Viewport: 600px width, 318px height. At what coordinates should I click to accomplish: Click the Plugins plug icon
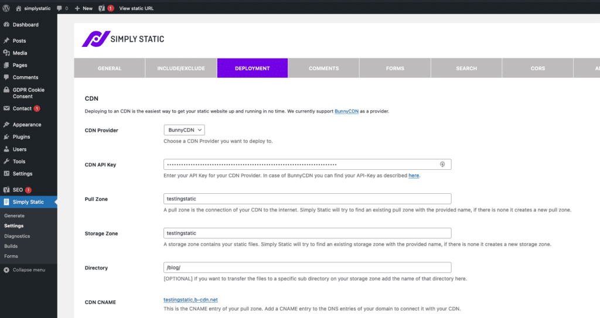coord(6,136)
